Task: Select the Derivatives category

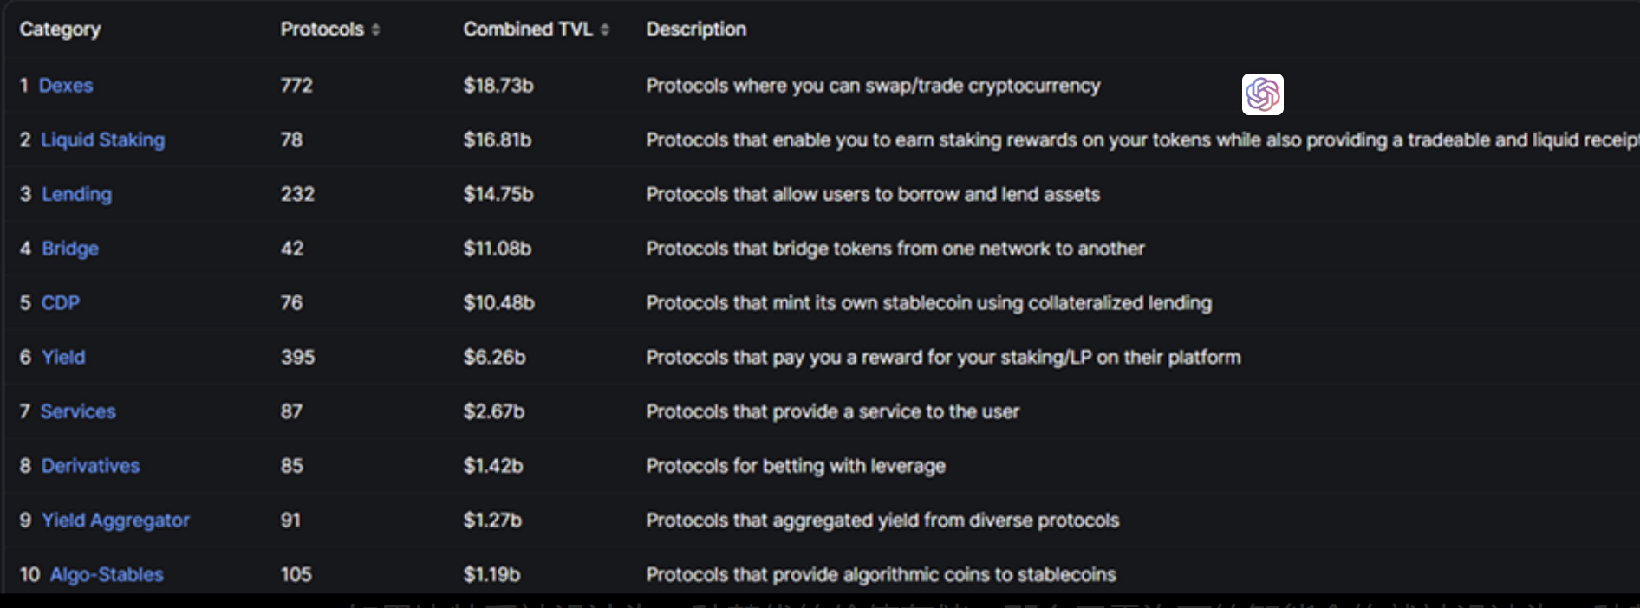Action: 90,466
